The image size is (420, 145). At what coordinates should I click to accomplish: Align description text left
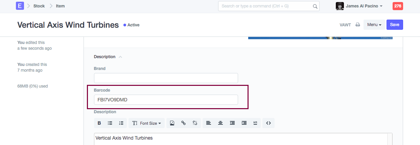click(209, 123)
